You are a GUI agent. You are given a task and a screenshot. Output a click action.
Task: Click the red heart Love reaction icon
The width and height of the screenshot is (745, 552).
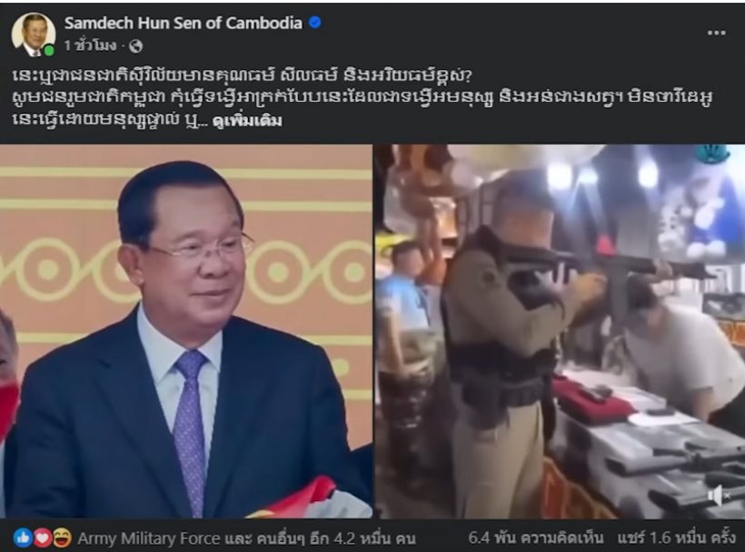click(x=43, y=537)
